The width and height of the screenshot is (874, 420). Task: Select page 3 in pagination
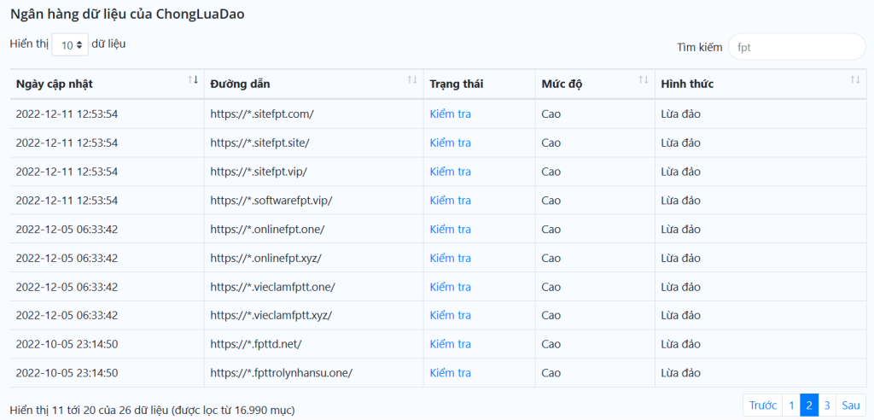point(827,405)
